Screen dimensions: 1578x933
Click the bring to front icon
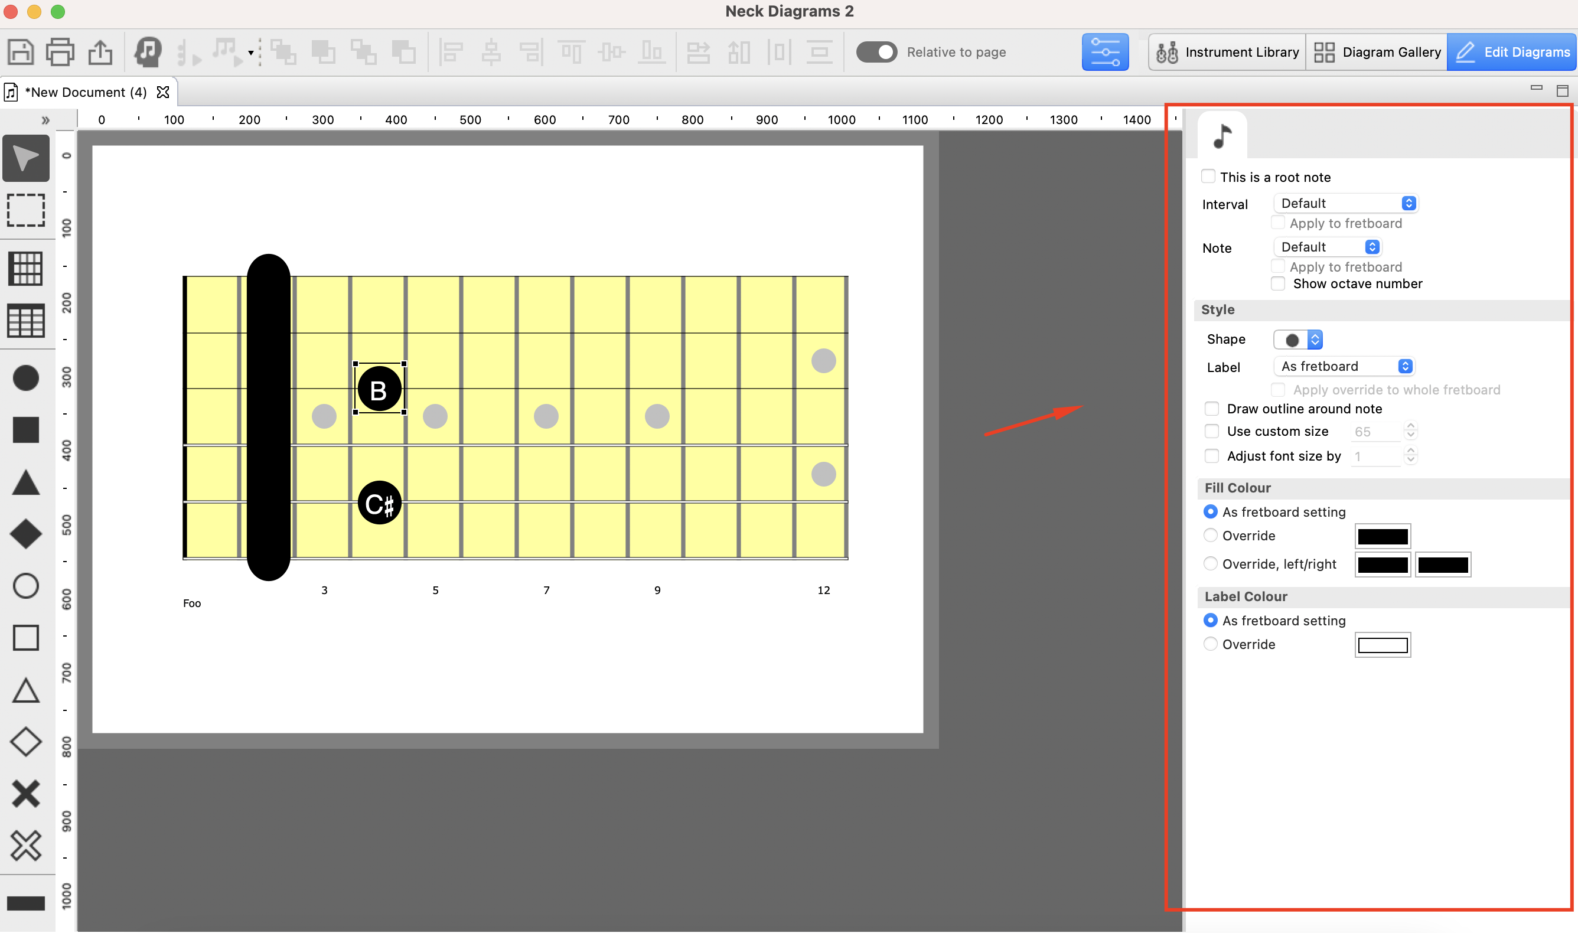[x=284, y=51]
